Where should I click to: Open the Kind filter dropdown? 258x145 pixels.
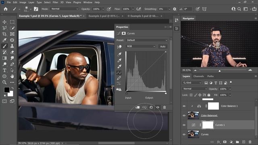point(192,83)
